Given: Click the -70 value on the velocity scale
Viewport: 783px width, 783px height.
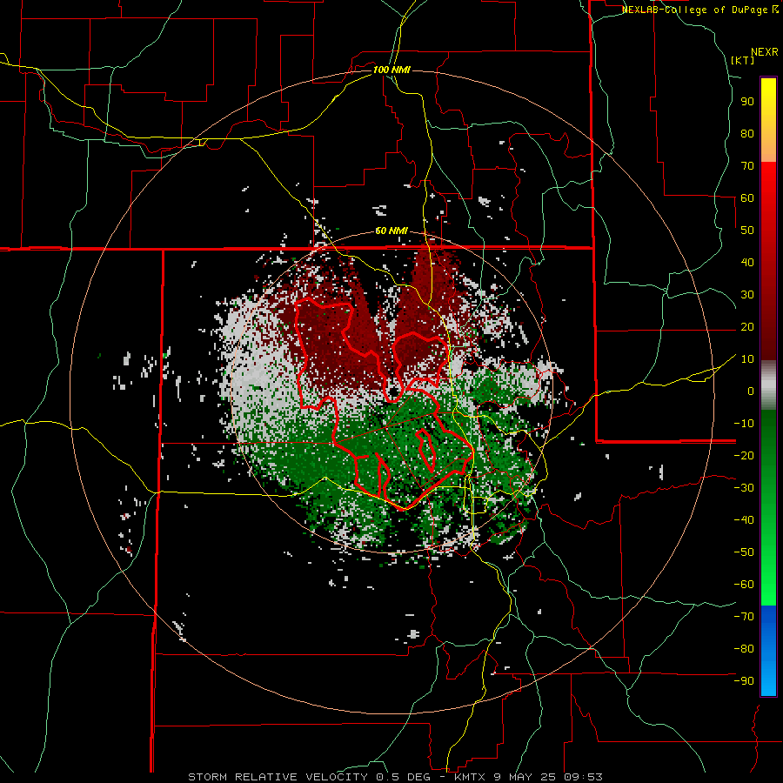Looking at the screenshot, I should coord(744,617).
